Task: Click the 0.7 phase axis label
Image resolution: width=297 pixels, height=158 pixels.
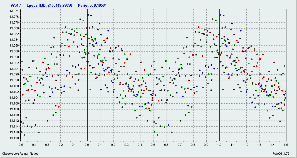Action: tap(180, 145)
